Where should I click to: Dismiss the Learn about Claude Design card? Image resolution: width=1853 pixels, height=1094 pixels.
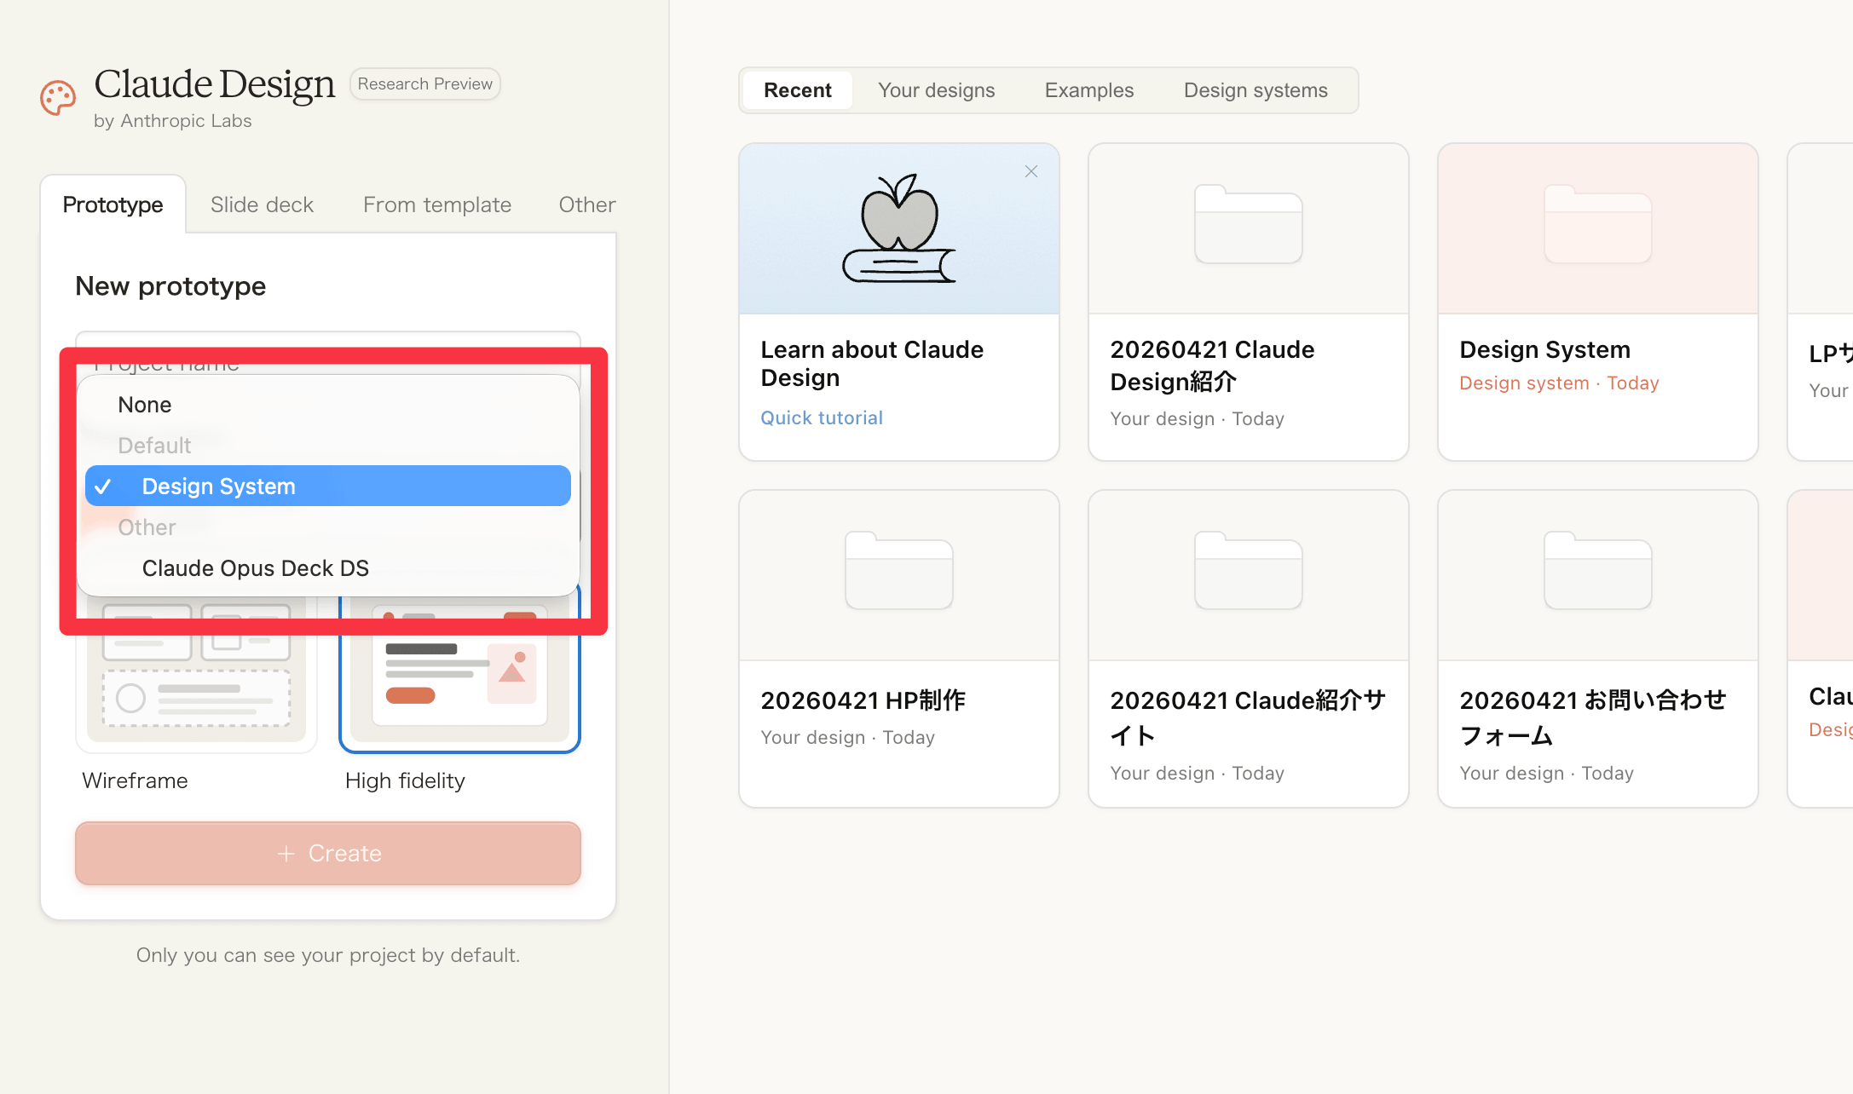(x=1030, y=171)
